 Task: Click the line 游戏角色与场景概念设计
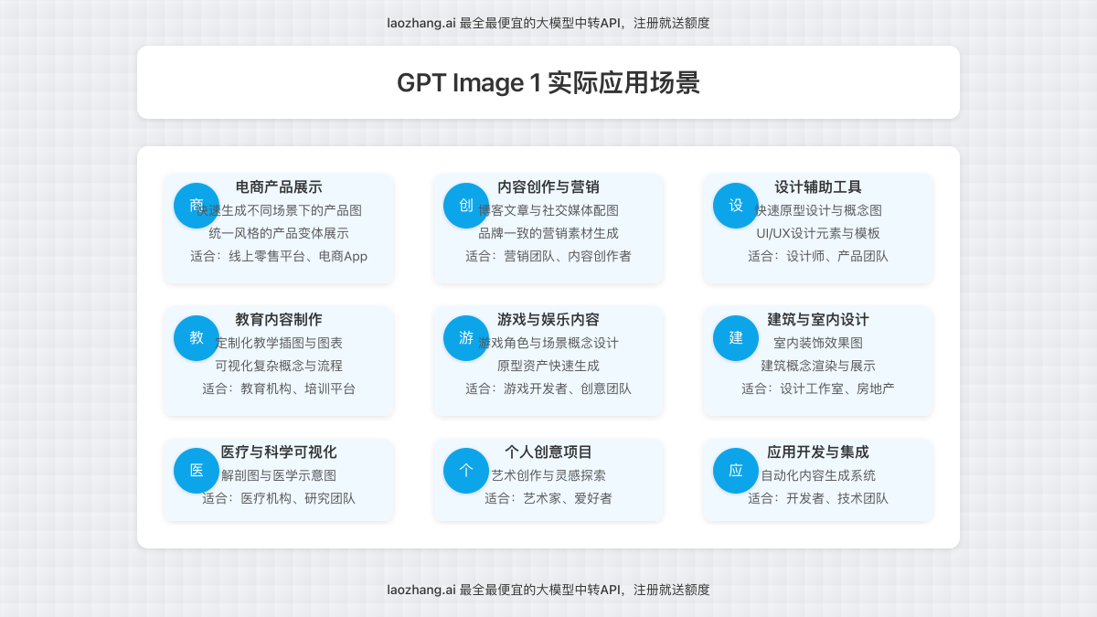point(548,343)
